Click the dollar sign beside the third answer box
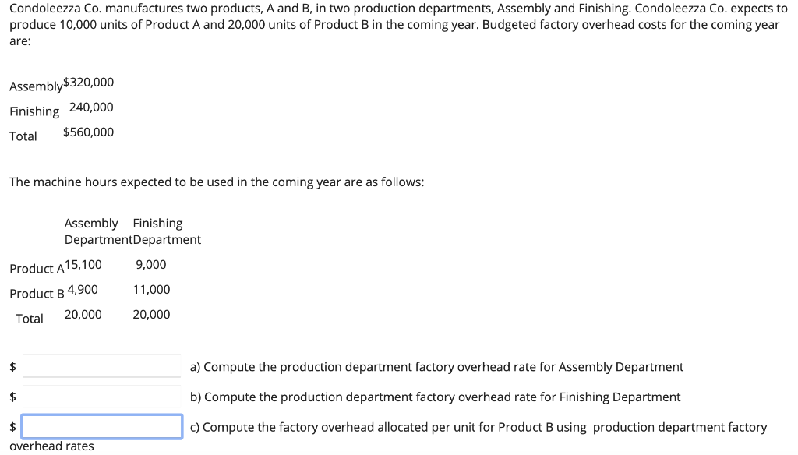This screenshot has height=455, width=798. [x=12, y=426]
